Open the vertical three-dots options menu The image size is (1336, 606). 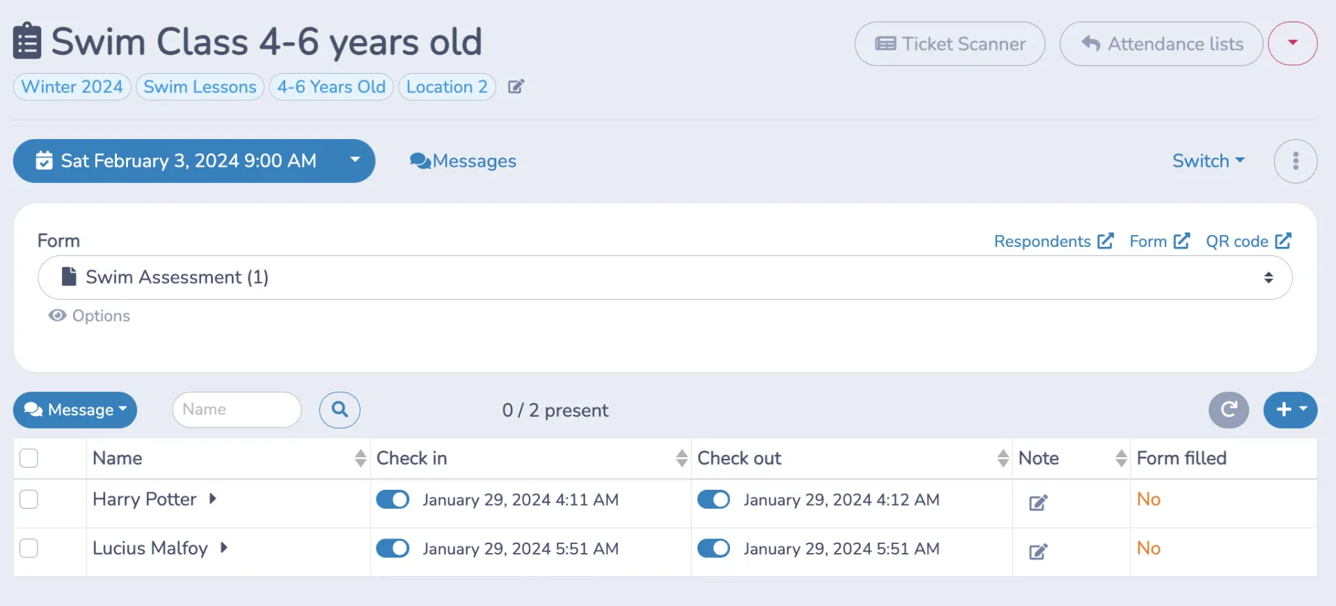click(1296, 161)
